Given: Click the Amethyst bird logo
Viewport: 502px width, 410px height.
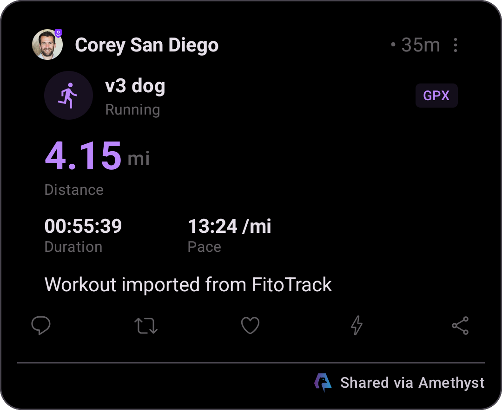Looking at the screenshot, I should [323, 382].
